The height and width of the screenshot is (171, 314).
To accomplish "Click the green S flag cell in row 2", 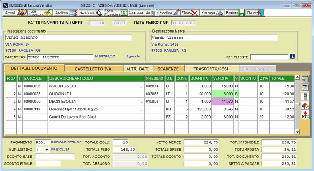I will [x=236, y=94].
